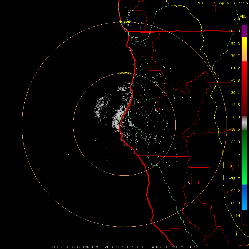The image size is (249, 249).
Task: Pick the yellow-orange segment of the color bar
Action: click(x=244, y=49)
